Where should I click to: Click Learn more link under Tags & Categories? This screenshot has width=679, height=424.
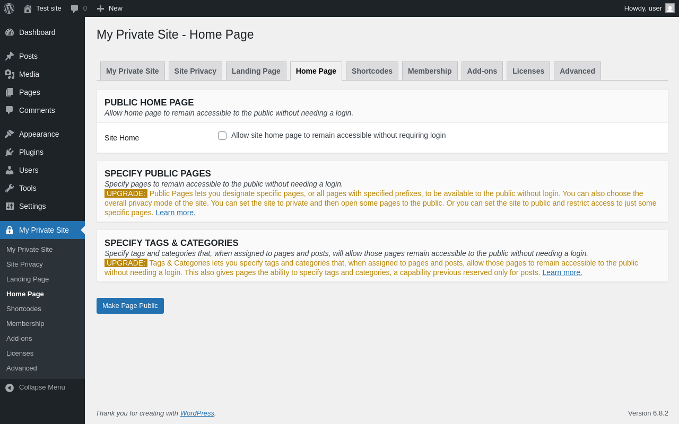click(x=562, y=272)
